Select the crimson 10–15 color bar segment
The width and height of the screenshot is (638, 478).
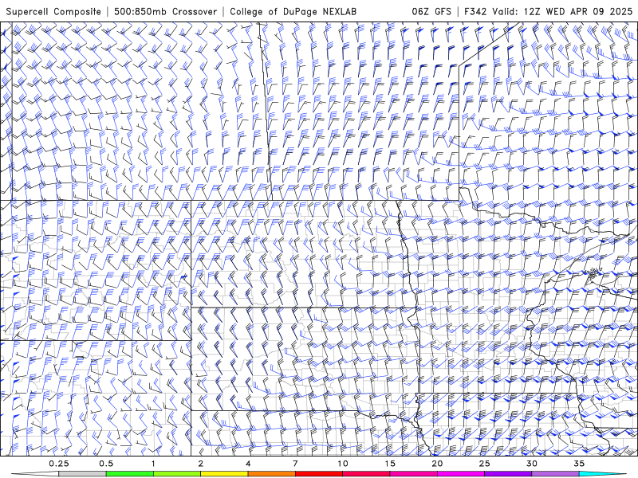(x=366, y=474)
